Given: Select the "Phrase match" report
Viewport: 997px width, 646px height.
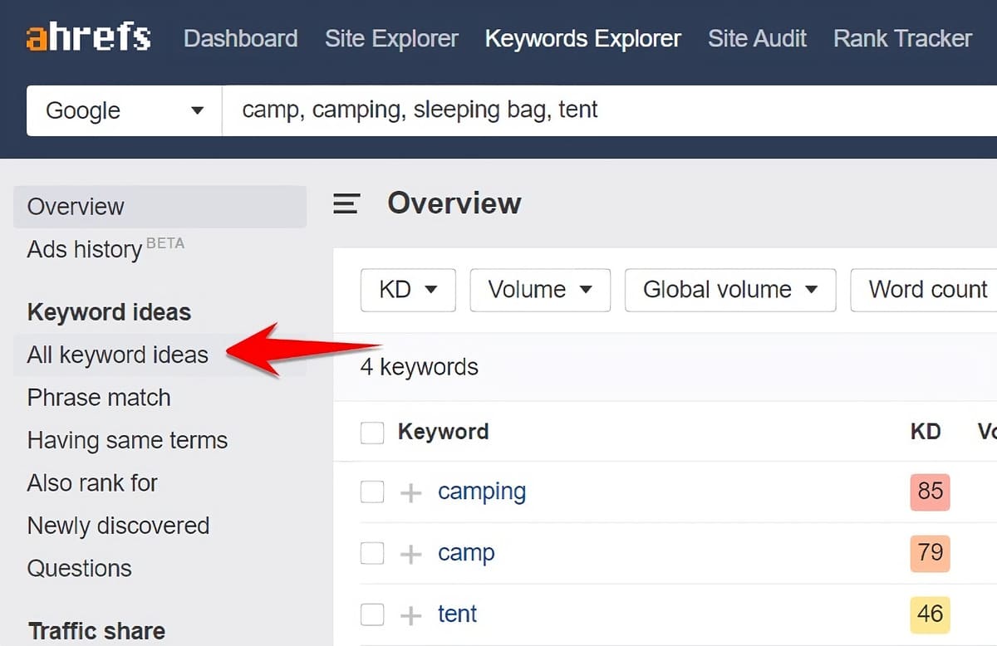Looking at the screenshot, I should tap(99, 398).
